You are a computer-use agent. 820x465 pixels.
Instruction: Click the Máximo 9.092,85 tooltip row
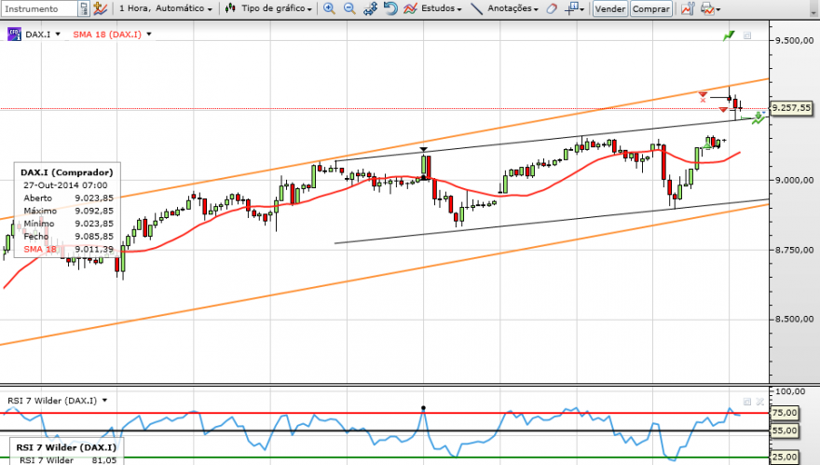(x=68, y=211)
